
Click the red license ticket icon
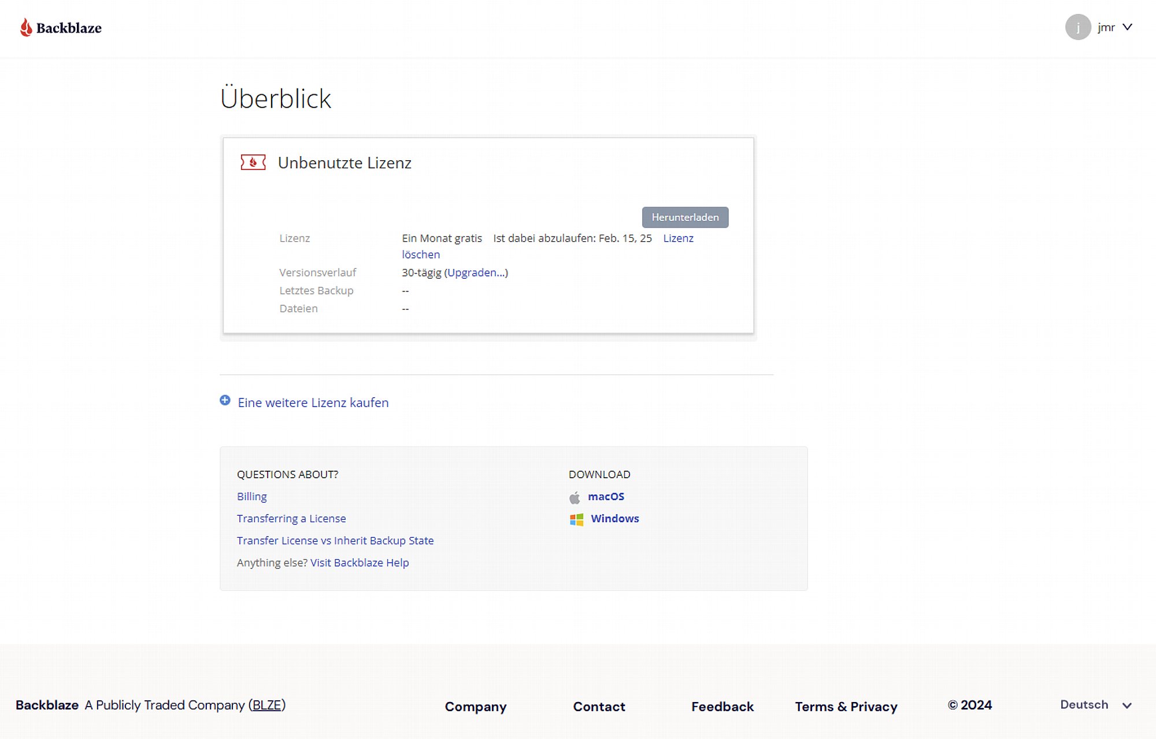253,162
